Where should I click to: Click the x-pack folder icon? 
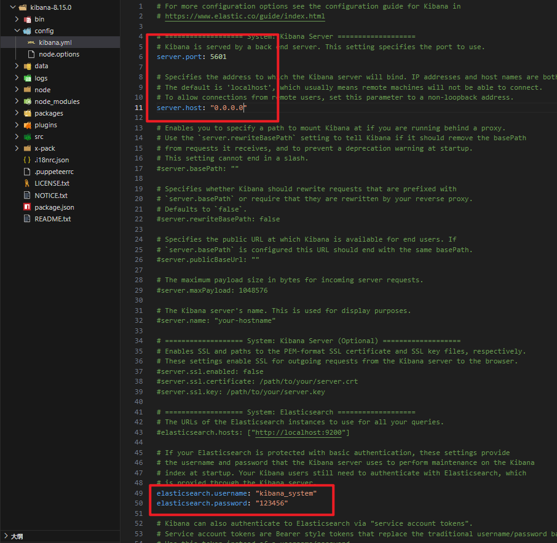tap(27, 148)
